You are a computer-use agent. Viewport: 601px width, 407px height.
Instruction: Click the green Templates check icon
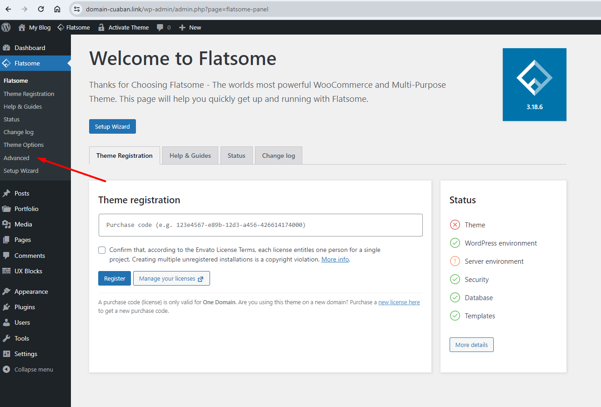point(455,316)
